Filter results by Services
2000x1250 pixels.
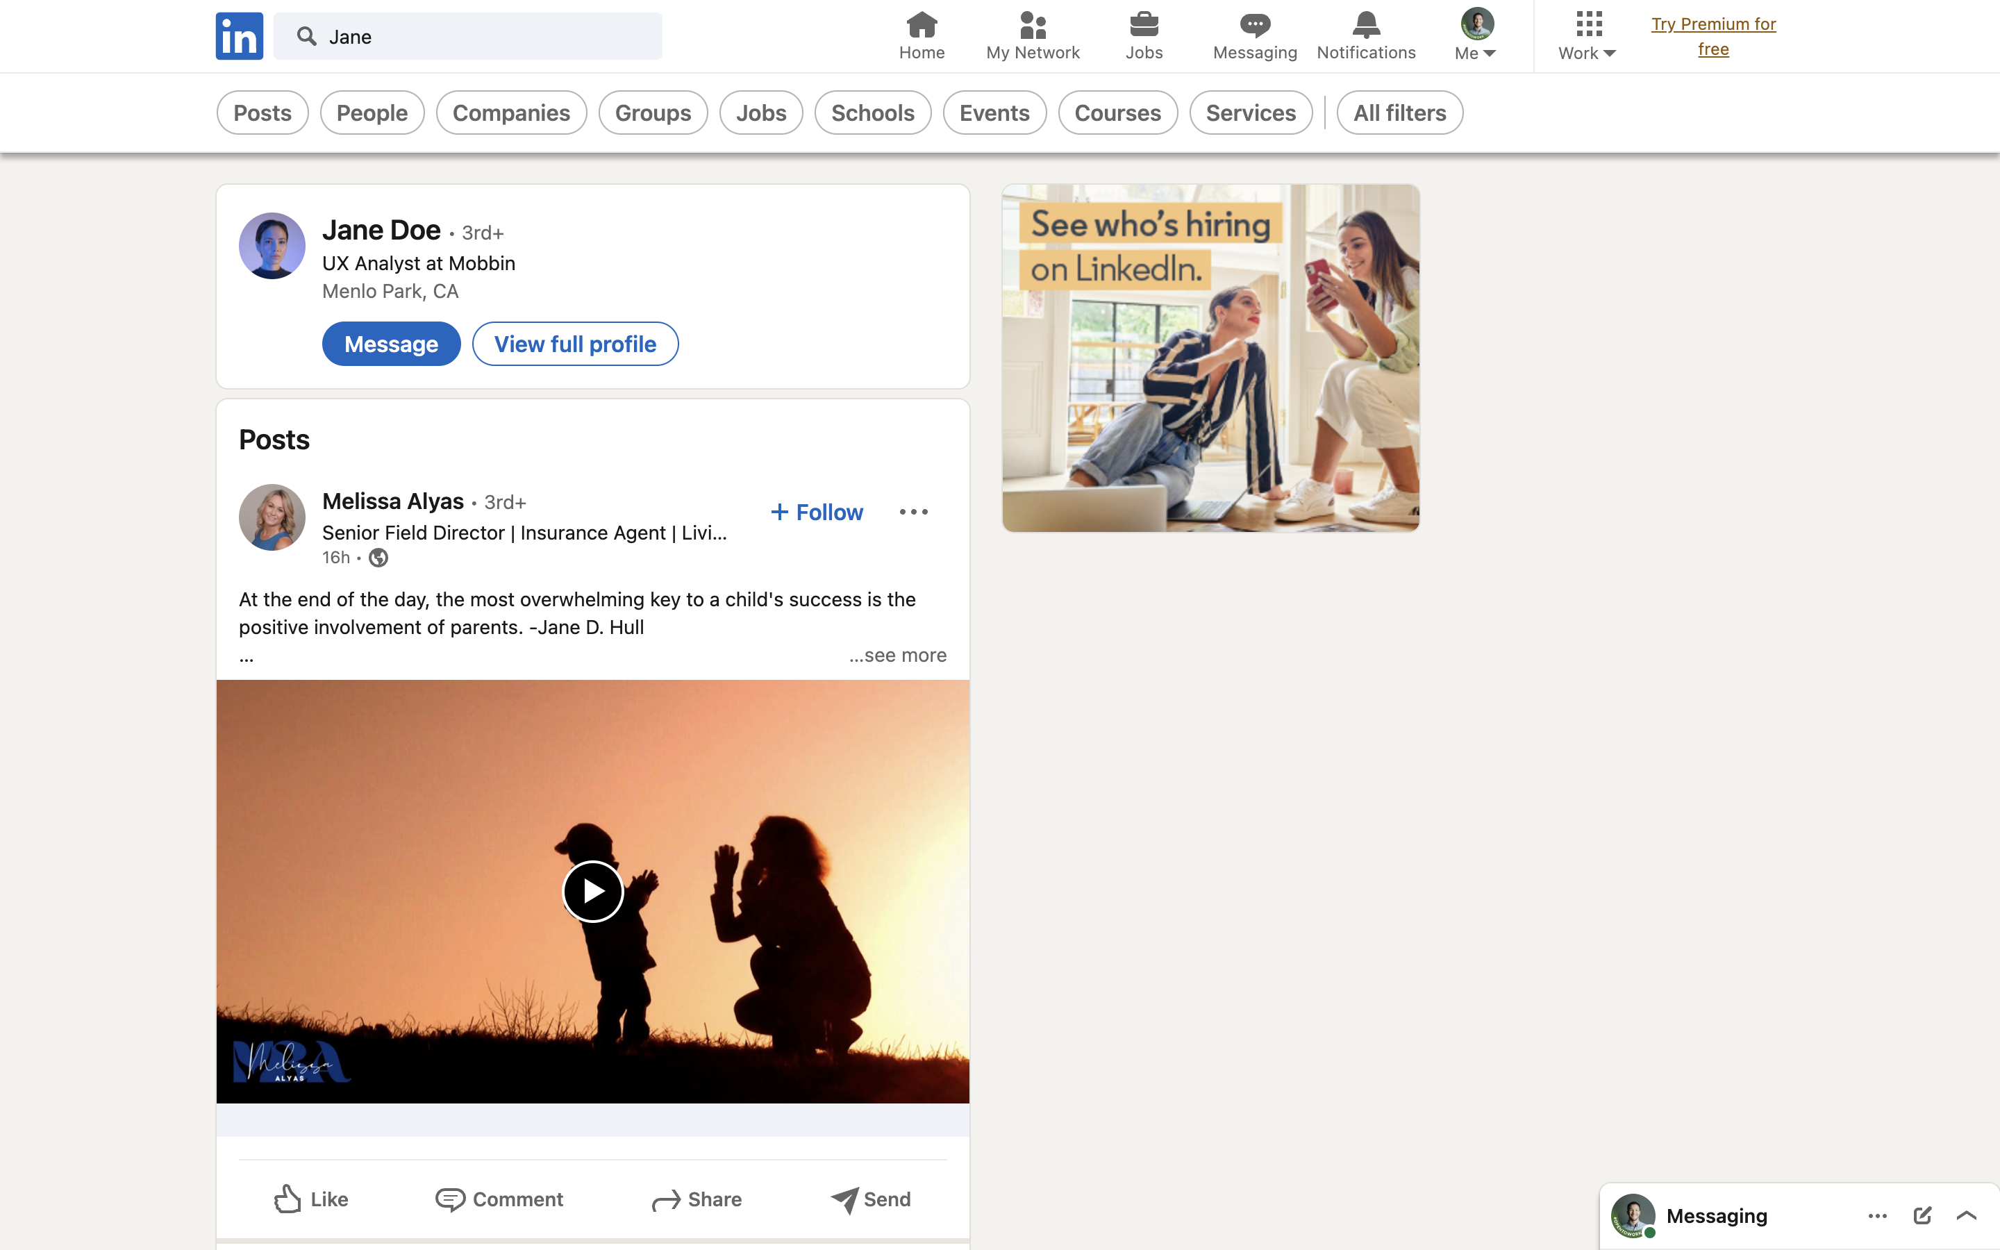pyautogui.click(x=1251, y=112)
